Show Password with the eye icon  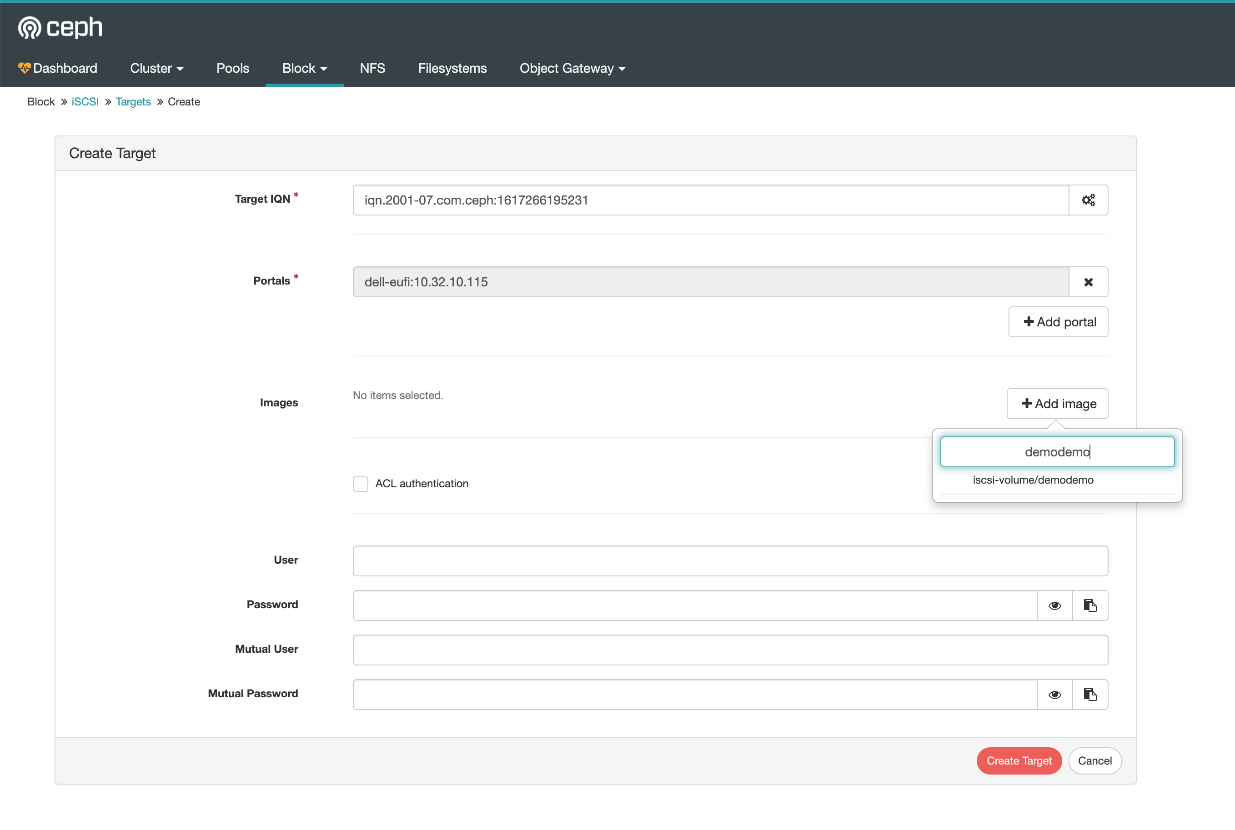1054,605
